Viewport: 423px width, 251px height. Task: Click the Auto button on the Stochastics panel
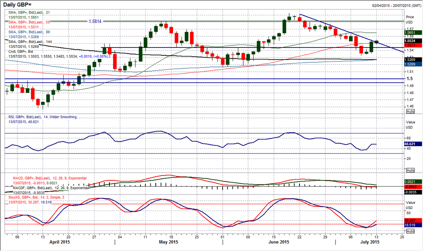(410, 231)
